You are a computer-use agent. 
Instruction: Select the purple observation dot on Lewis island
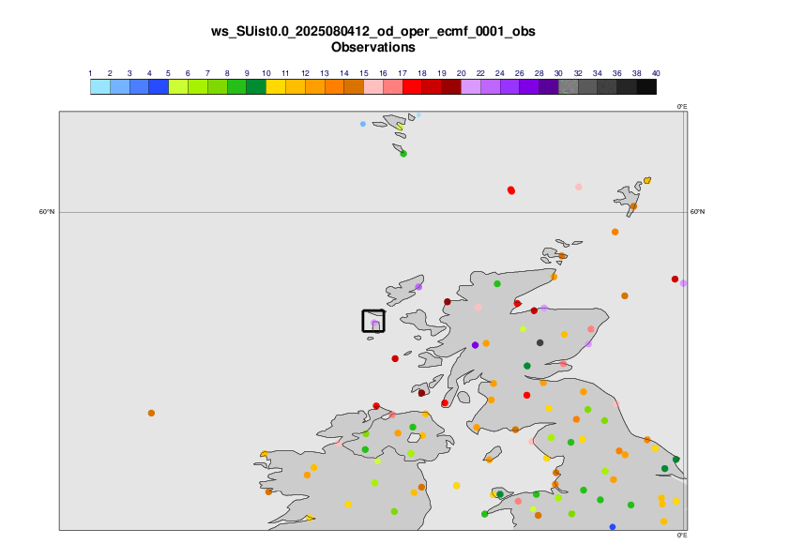418,287
